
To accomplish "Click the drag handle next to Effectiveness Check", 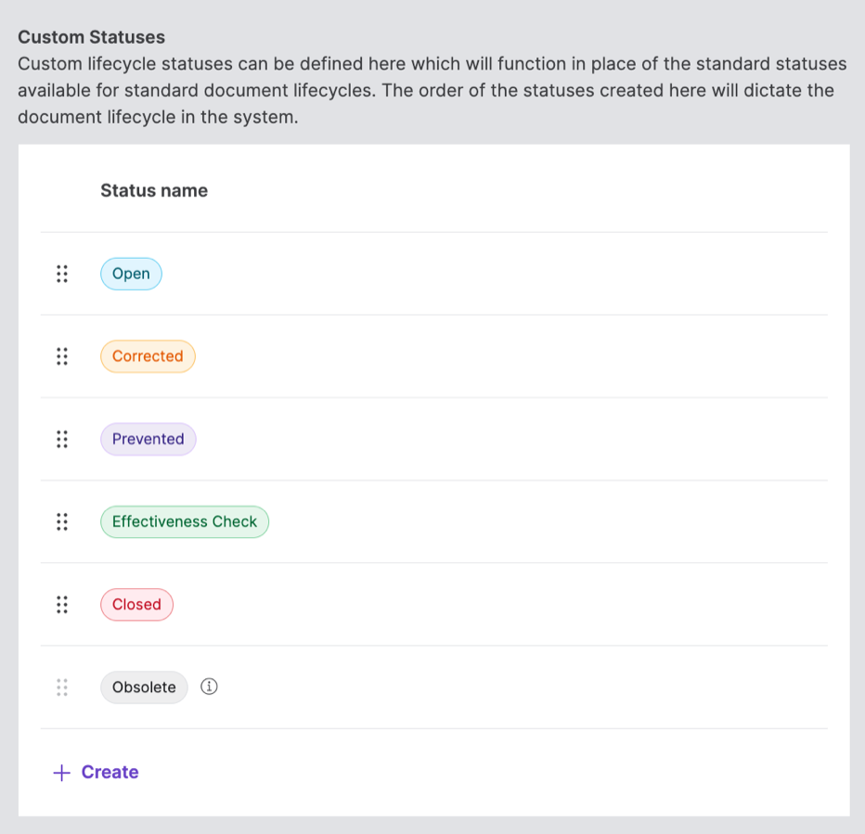I will (x=62, y=521).
